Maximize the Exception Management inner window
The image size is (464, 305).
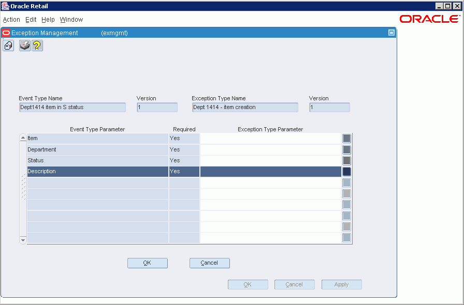tap(391, 33)
